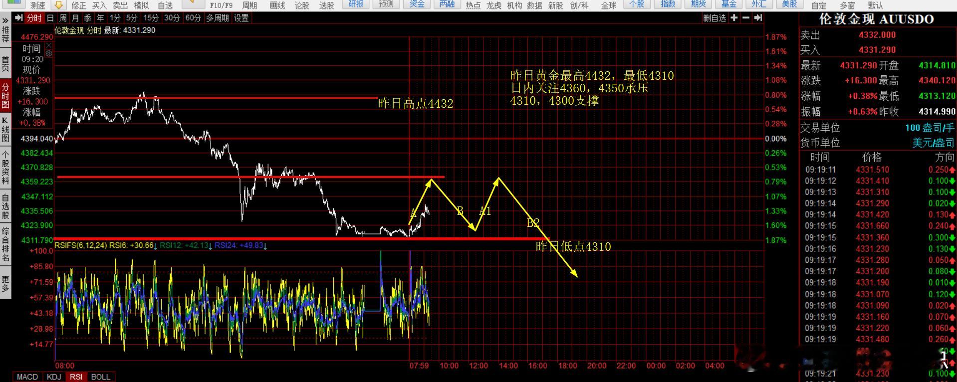
Task: Click the 龙虎 toolbar item
Action: coord(493,5)
